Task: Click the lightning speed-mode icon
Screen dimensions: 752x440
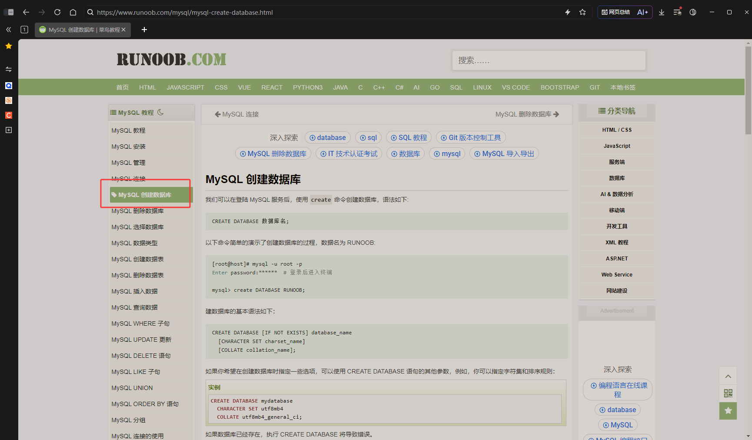Action: point(568,12)
